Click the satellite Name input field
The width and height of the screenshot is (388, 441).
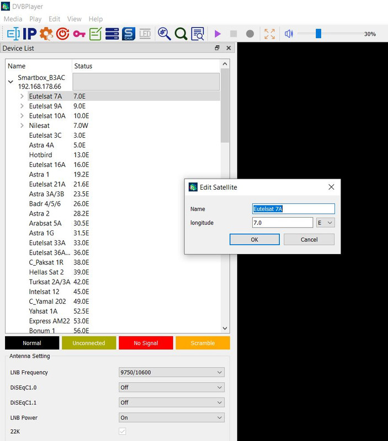[x=294, y=209]
